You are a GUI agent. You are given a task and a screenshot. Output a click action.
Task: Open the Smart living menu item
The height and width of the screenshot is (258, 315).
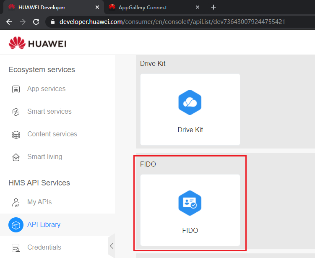click(x=44, y=157)
